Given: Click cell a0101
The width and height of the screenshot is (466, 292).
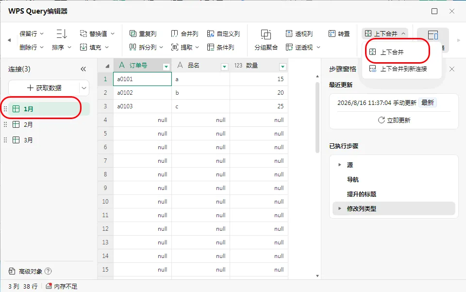Looking at the screenshot, I should 142,79.
